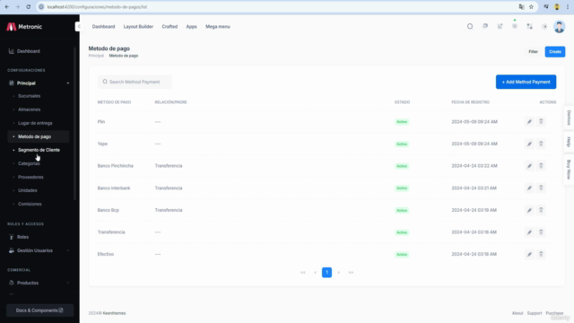Open the header search icon
574x323 pixels.
click(x=470, y=26)
